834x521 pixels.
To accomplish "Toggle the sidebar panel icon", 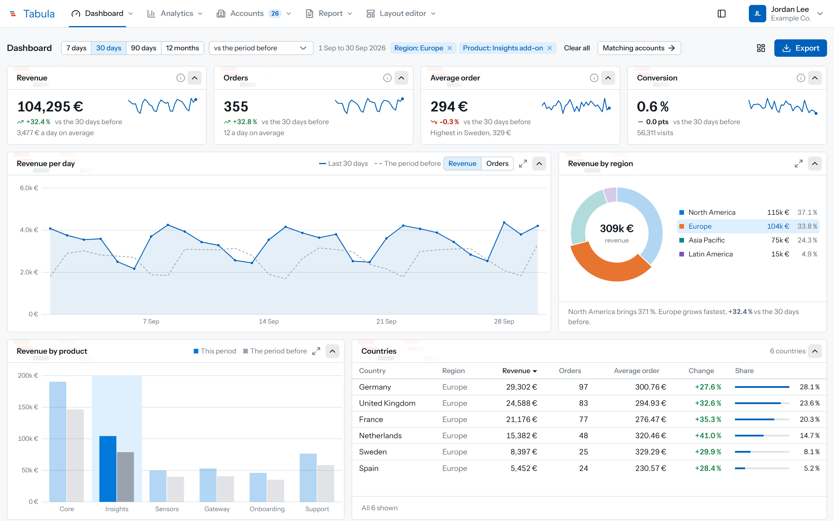I will point(721,13).
